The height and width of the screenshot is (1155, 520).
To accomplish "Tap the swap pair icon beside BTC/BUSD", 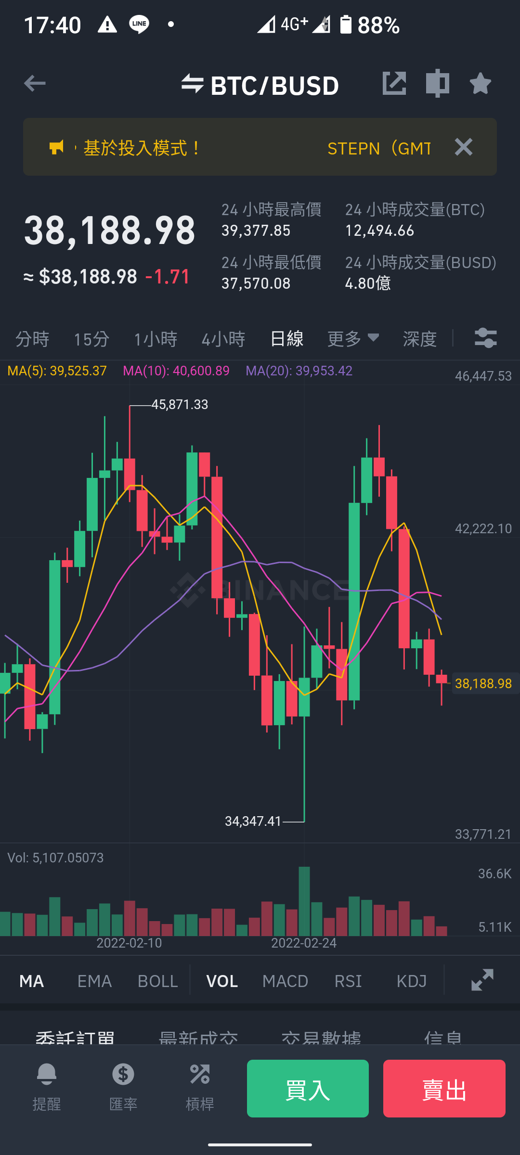I will [192, 83].
